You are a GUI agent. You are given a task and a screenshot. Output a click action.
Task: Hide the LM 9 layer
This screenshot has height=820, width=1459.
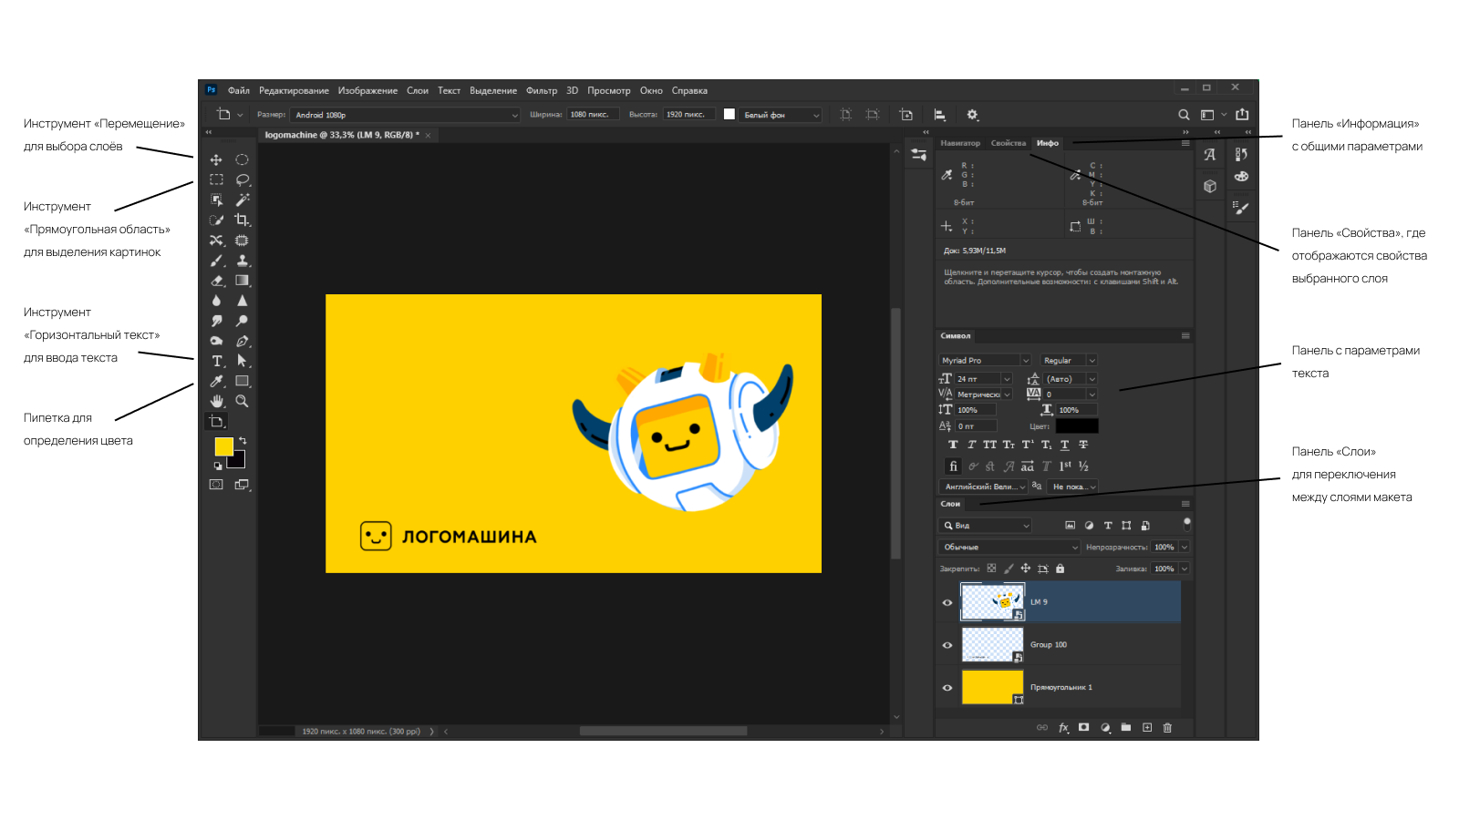click(x=947, y=602)
